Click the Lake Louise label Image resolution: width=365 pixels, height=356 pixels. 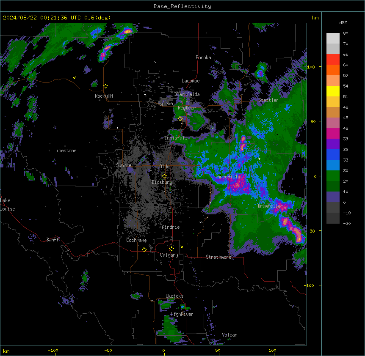[x=8, y=205]
